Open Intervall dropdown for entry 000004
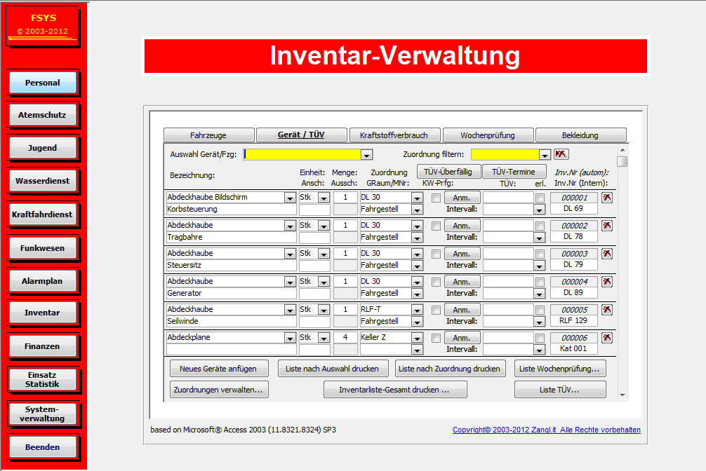This screenshot has width=706, height=471. click(539, 294)
